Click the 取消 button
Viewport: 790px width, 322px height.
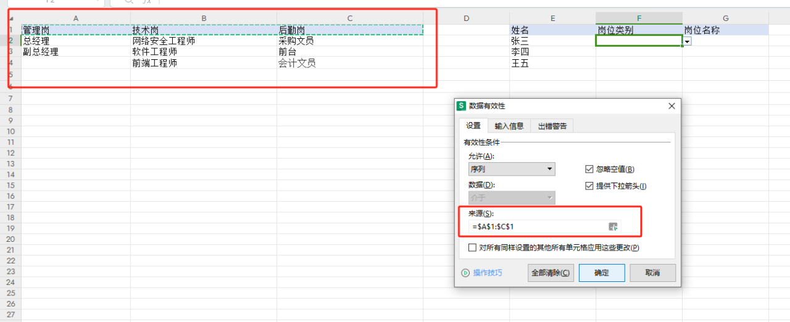pyautogui.click(x=653, y=273)
